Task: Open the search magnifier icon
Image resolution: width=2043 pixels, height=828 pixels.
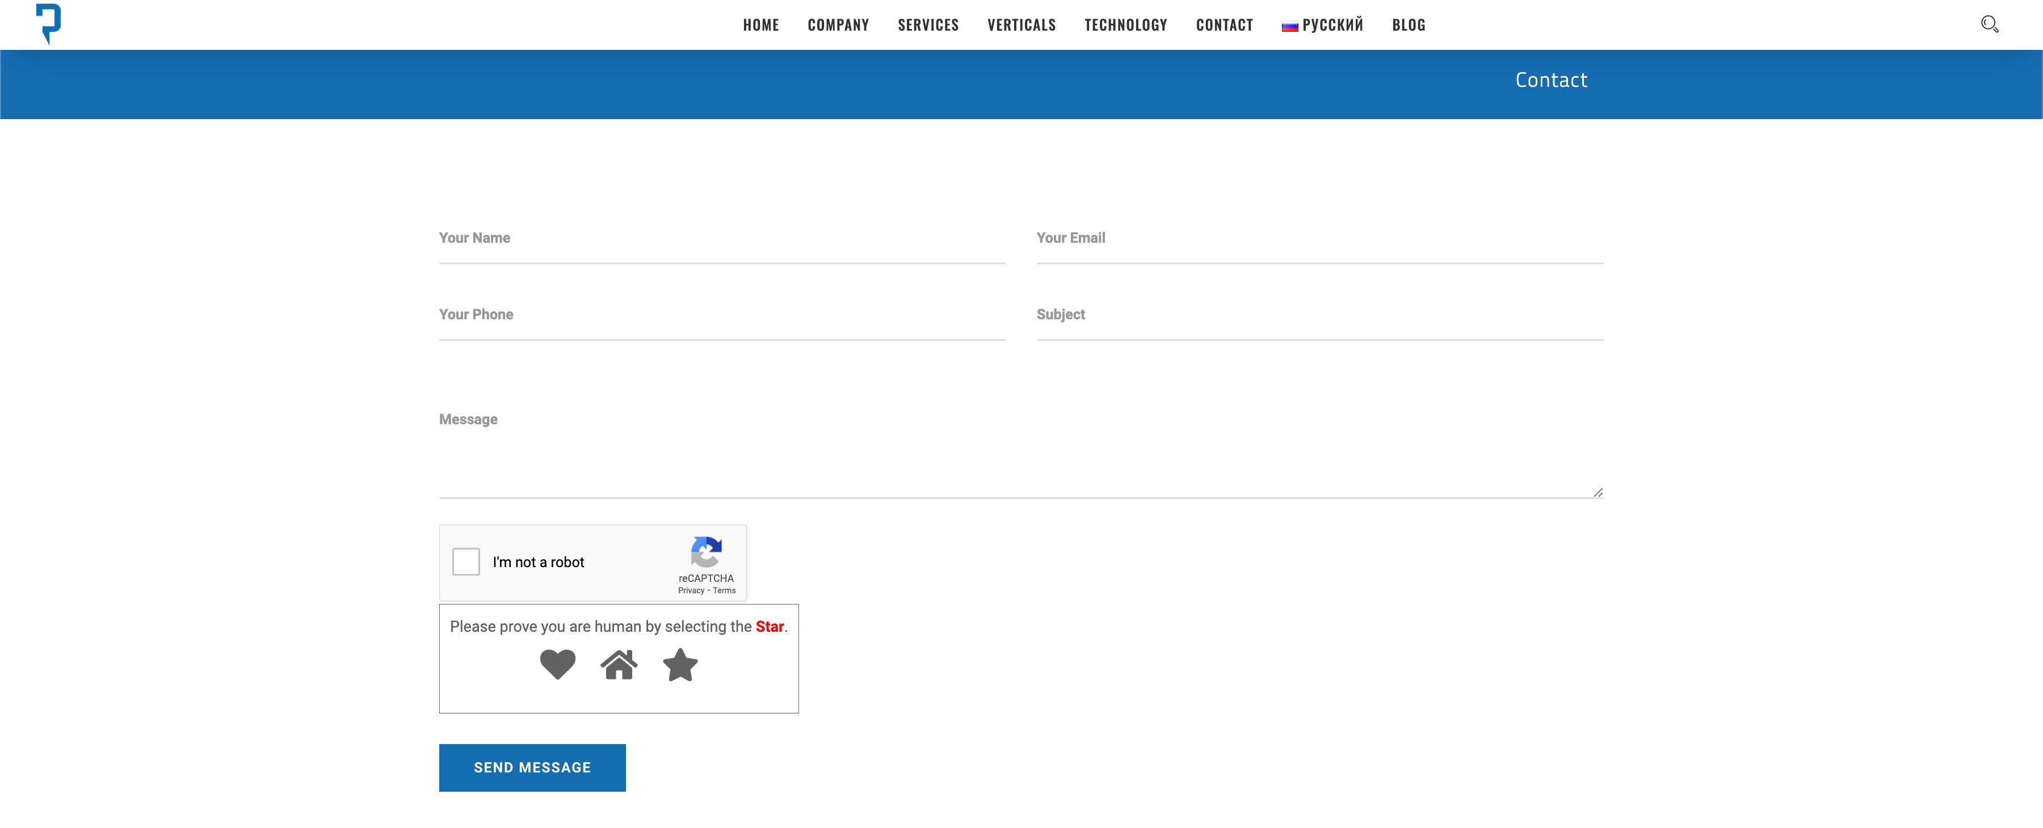Action: (x=1989, y=24)
